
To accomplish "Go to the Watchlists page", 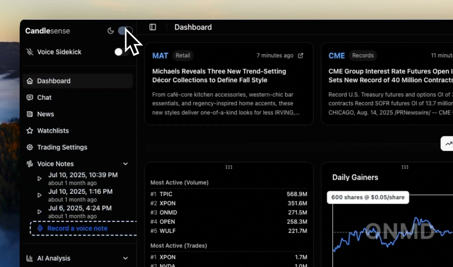I will click(x=53, y=131).
